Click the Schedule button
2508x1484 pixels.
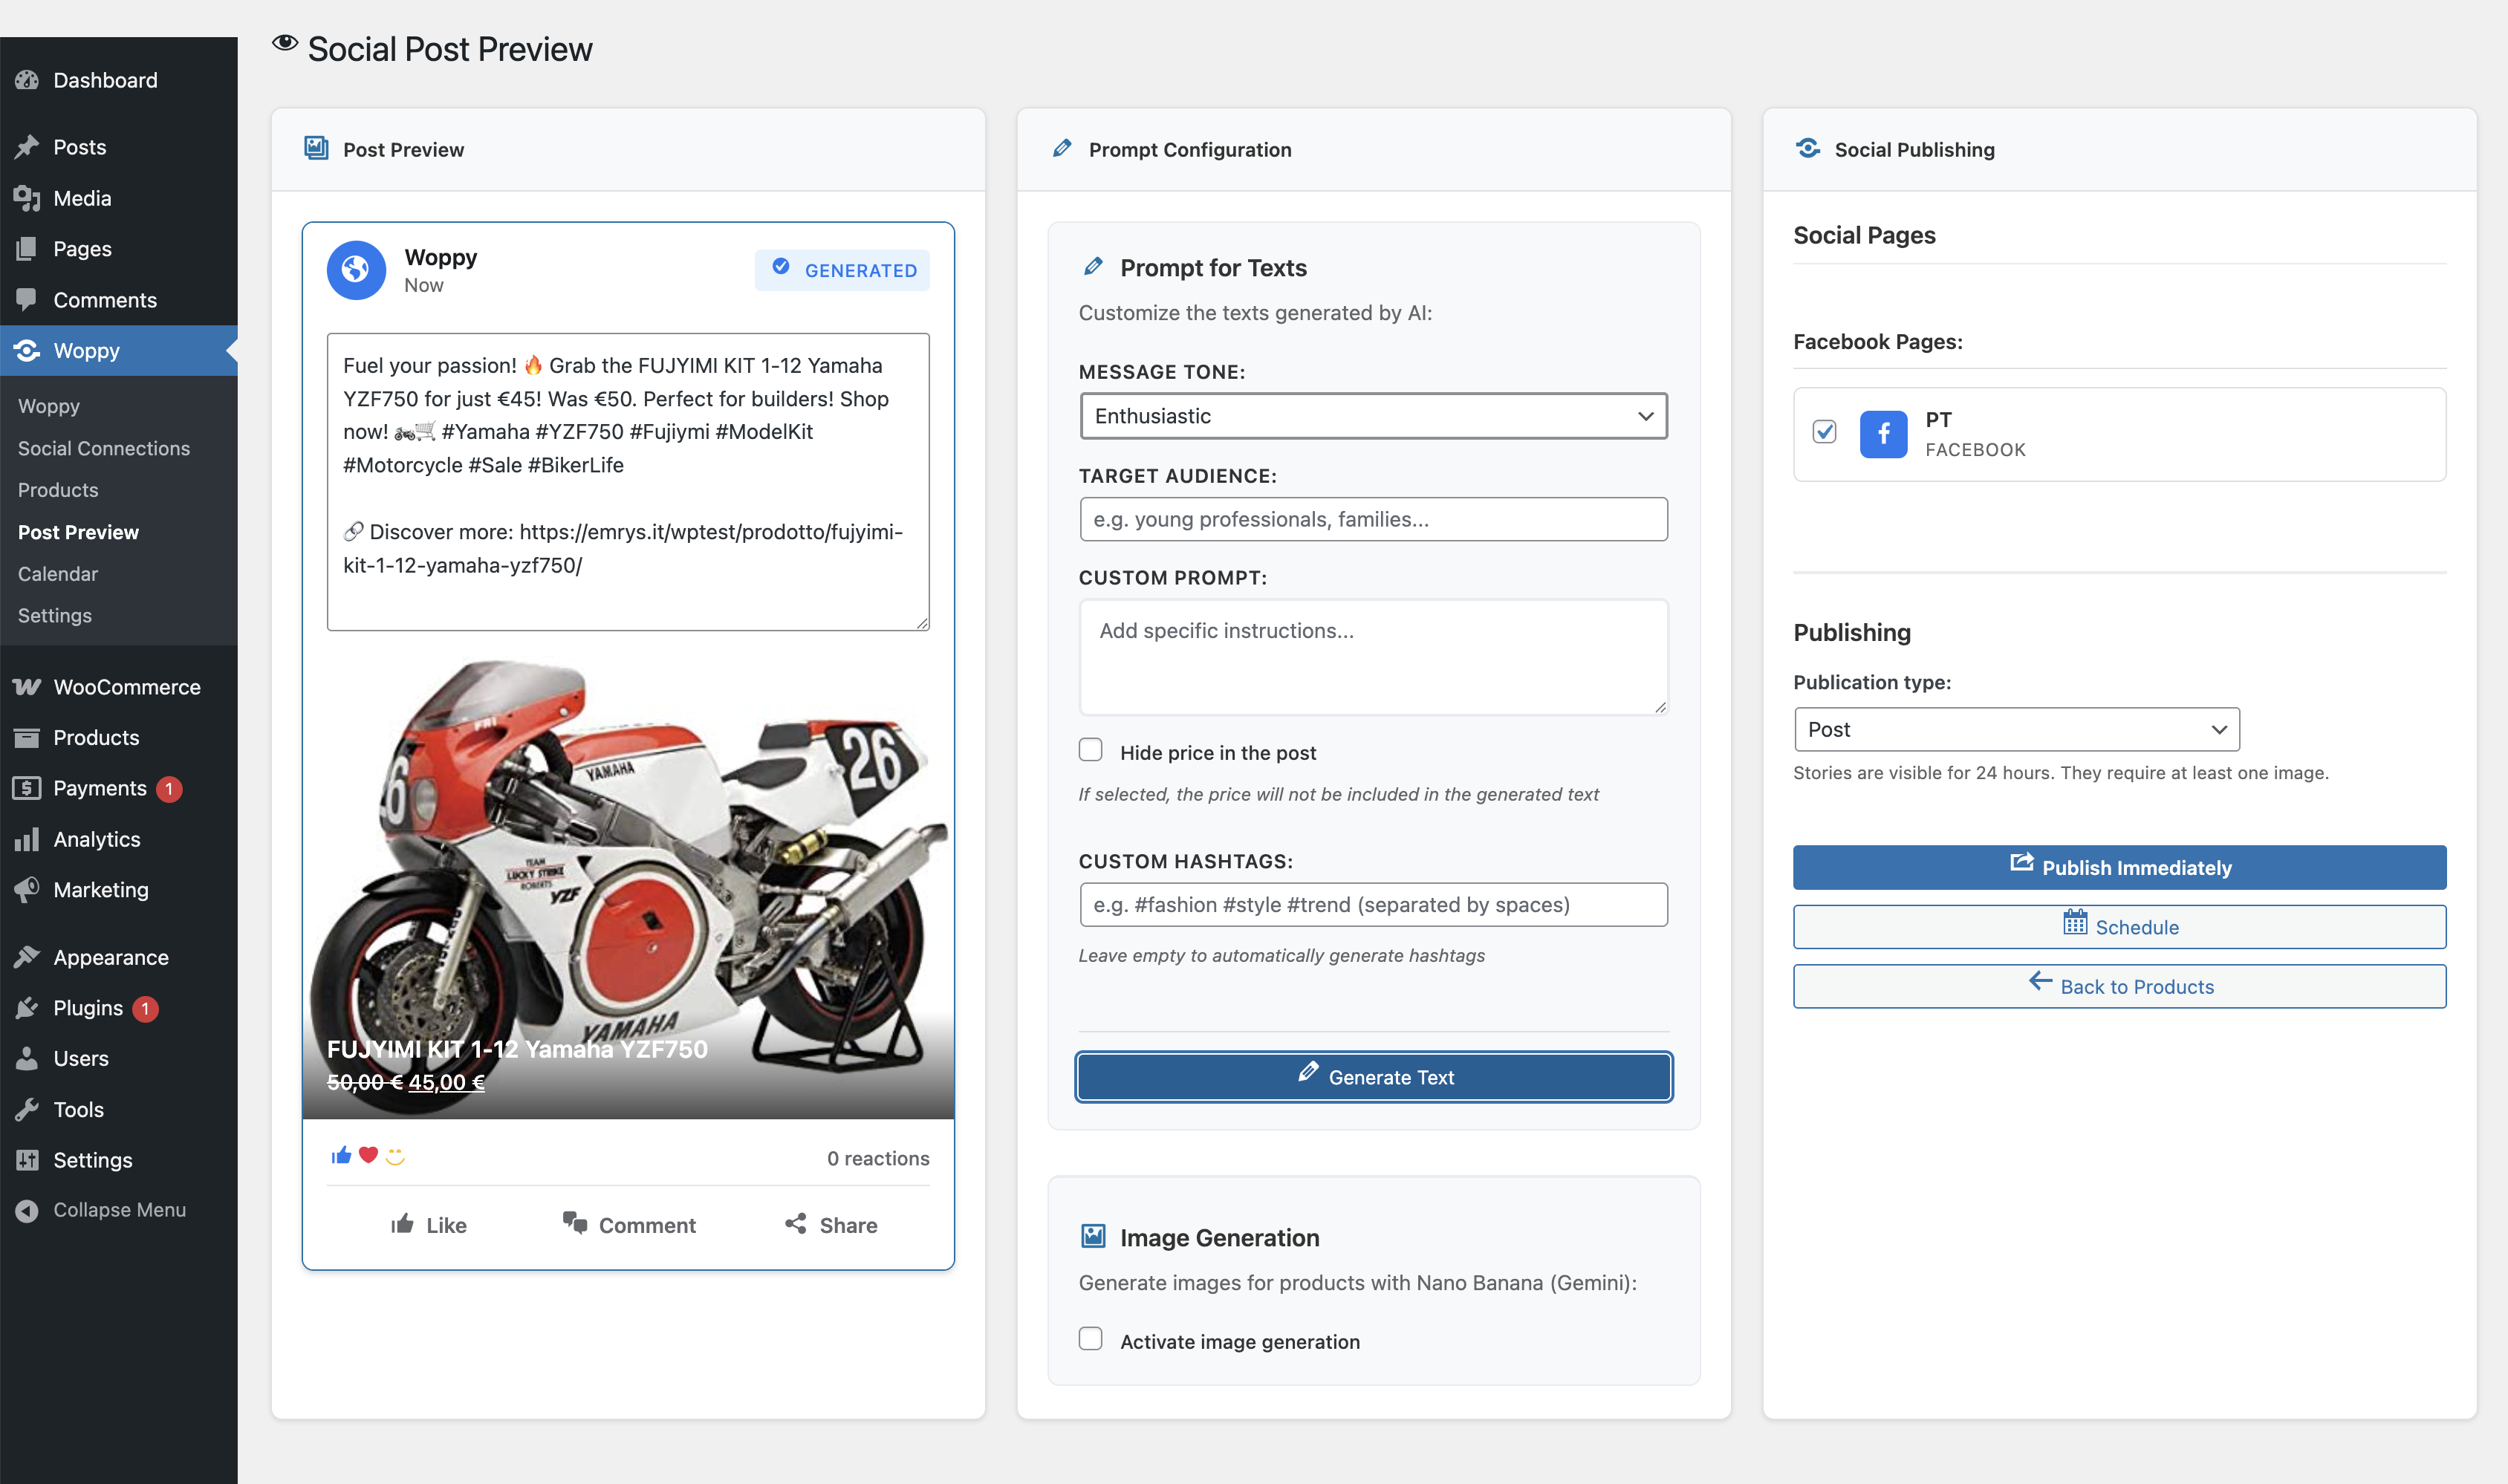coord(2119,927)
